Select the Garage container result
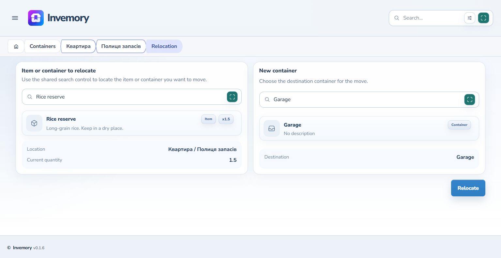Image resolution: width=501 pixels, height=258 pixels. [x=369, y=129]
